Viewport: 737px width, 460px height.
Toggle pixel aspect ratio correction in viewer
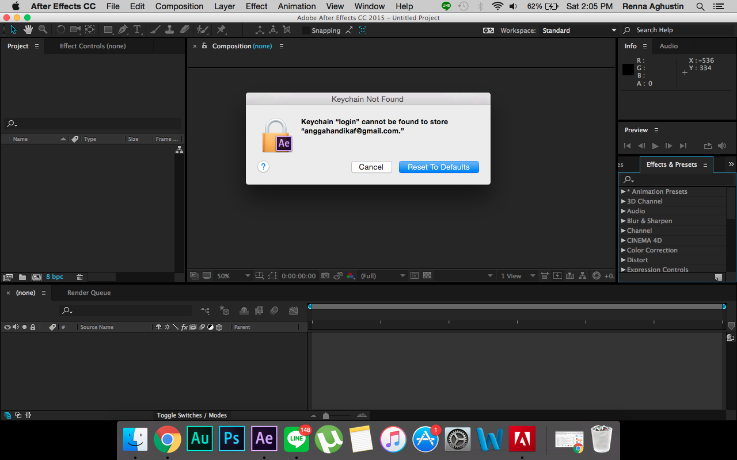click(544, 276)
